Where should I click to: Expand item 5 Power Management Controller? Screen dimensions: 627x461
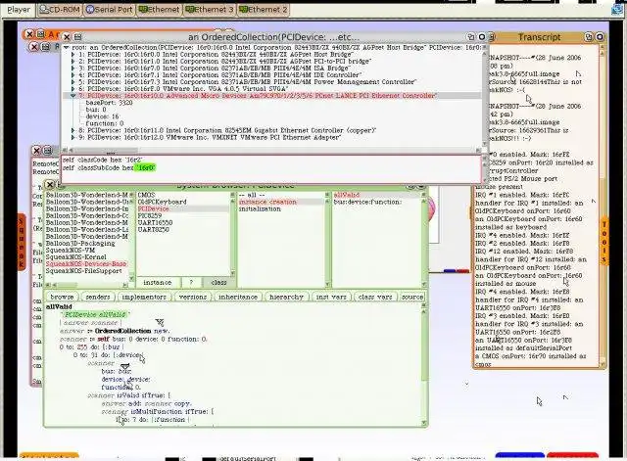[x=73, y=81]
